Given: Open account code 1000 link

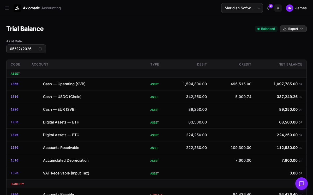Looking at the screenshot, I should pos(14,84).
